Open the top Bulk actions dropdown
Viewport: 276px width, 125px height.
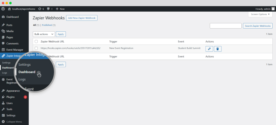click(x=44, y=34)
